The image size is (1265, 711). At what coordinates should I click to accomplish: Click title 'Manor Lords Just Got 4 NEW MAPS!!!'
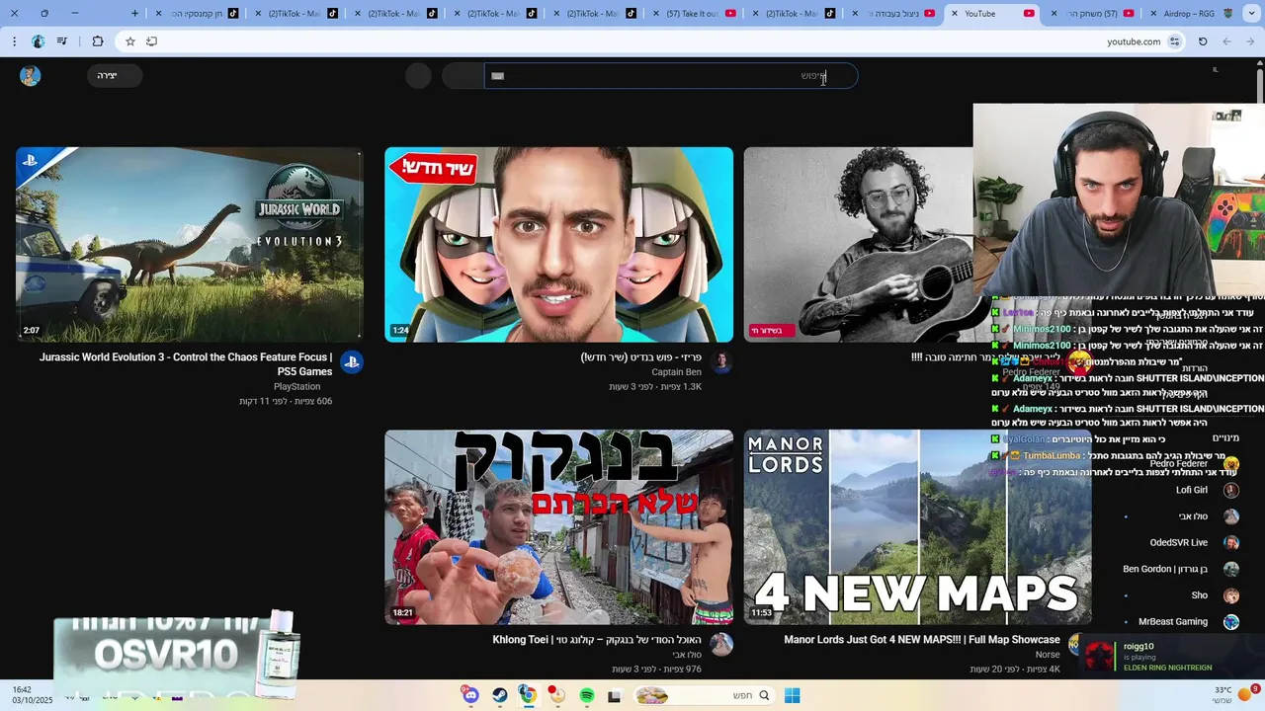(x=922, y=640)
